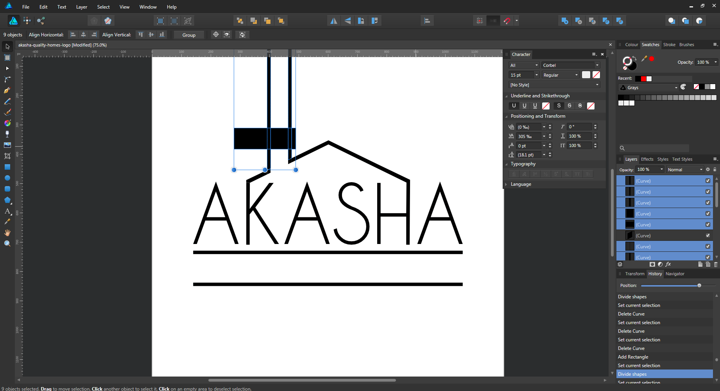Screen dimensions: 720x391
Task: Open the Normal blend mode dropdown
Action: point(685,170)
